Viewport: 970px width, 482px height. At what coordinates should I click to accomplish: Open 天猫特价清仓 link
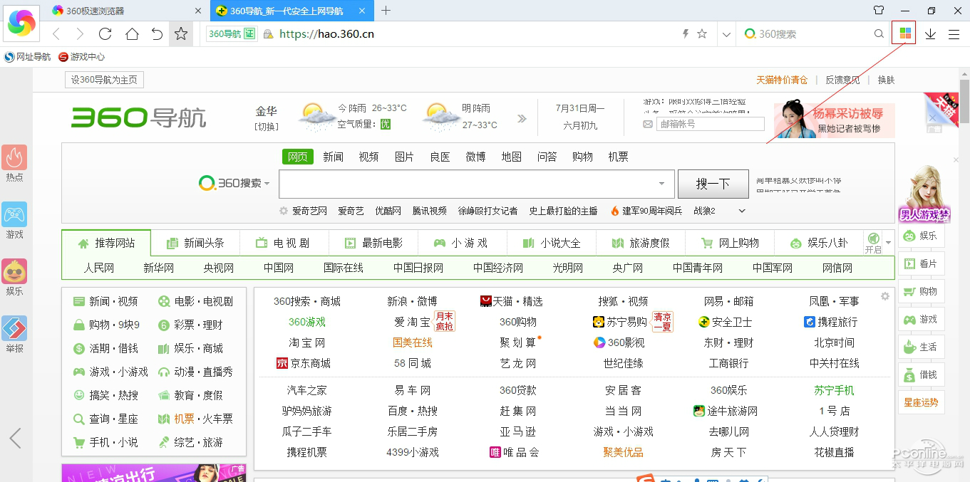click(x=782, y=80)
